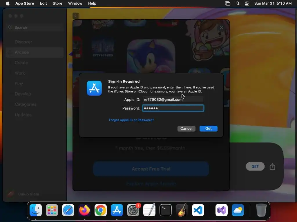The width and height of the screenshot is (297, 222).
Task: Click the Explore Apple Arcade link
Action: (151, 184)
